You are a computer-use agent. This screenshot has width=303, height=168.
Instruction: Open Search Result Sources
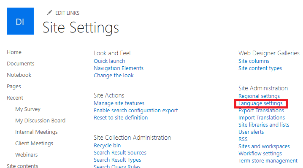120,152
